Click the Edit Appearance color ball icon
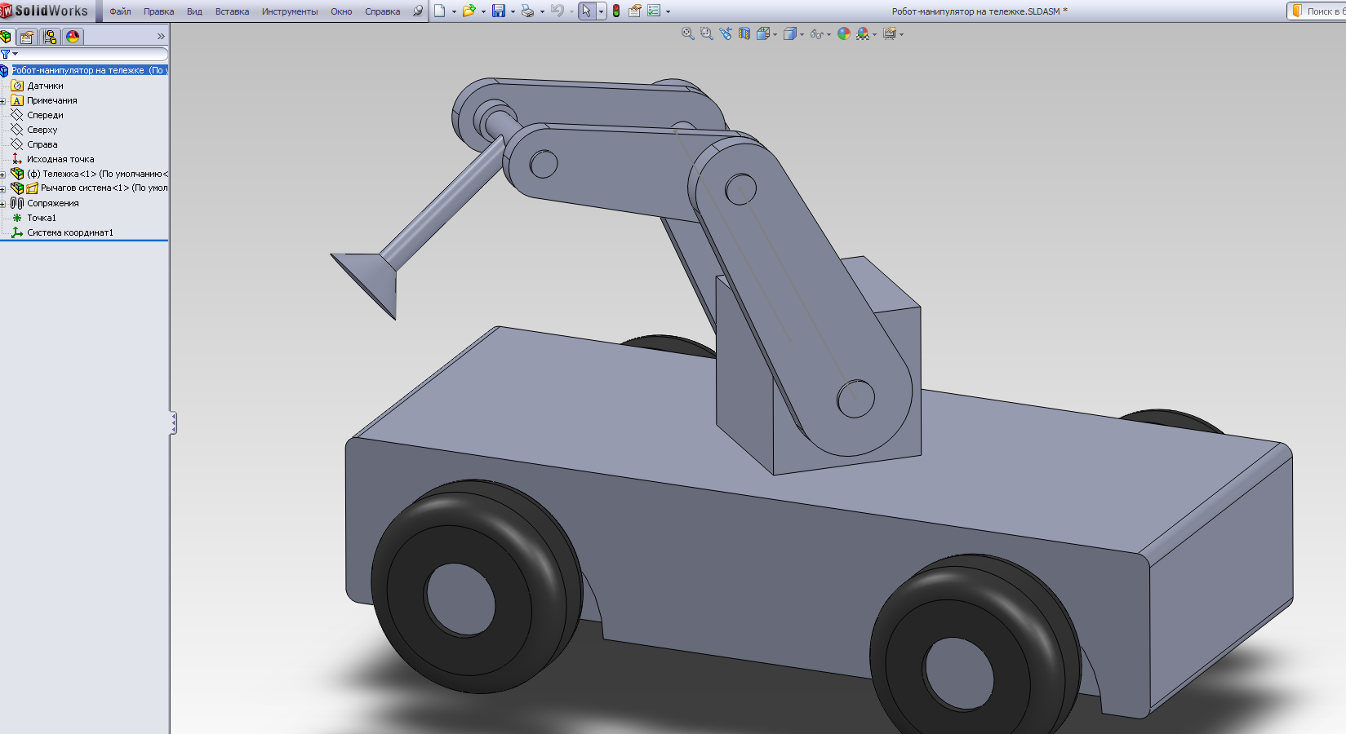 click(x=844, y=33)
